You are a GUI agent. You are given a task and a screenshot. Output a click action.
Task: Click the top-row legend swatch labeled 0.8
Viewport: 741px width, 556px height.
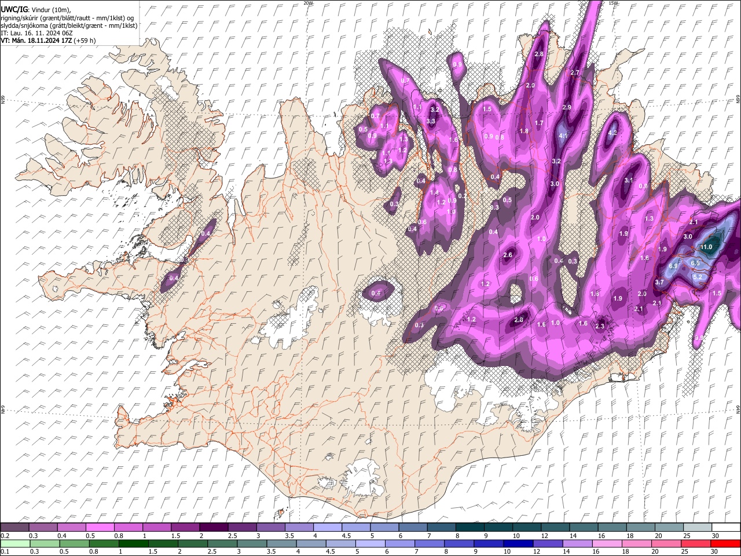tap(128, 528)
